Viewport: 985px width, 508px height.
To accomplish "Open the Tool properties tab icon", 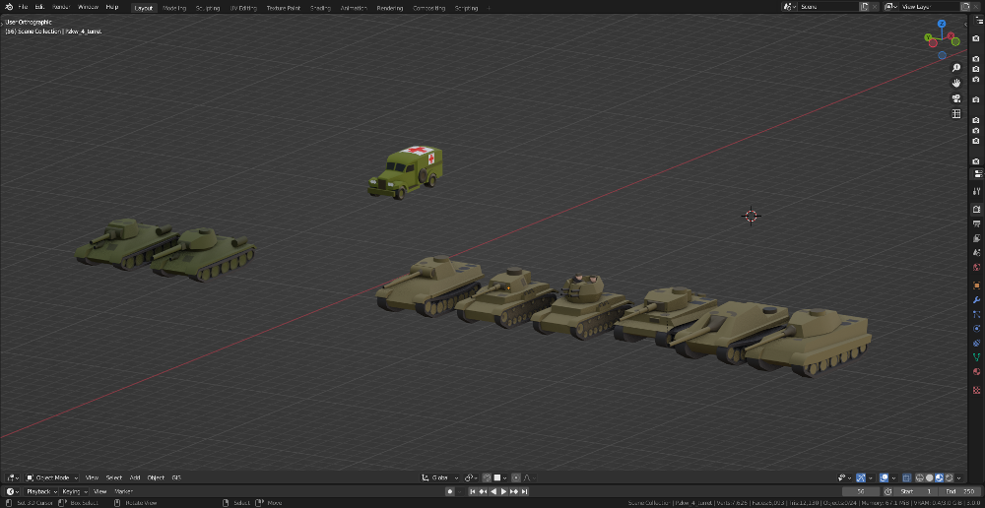I will [x=977, y=191].
